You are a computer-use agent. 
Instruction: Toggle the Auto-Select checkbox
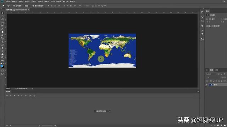(14, 6)
